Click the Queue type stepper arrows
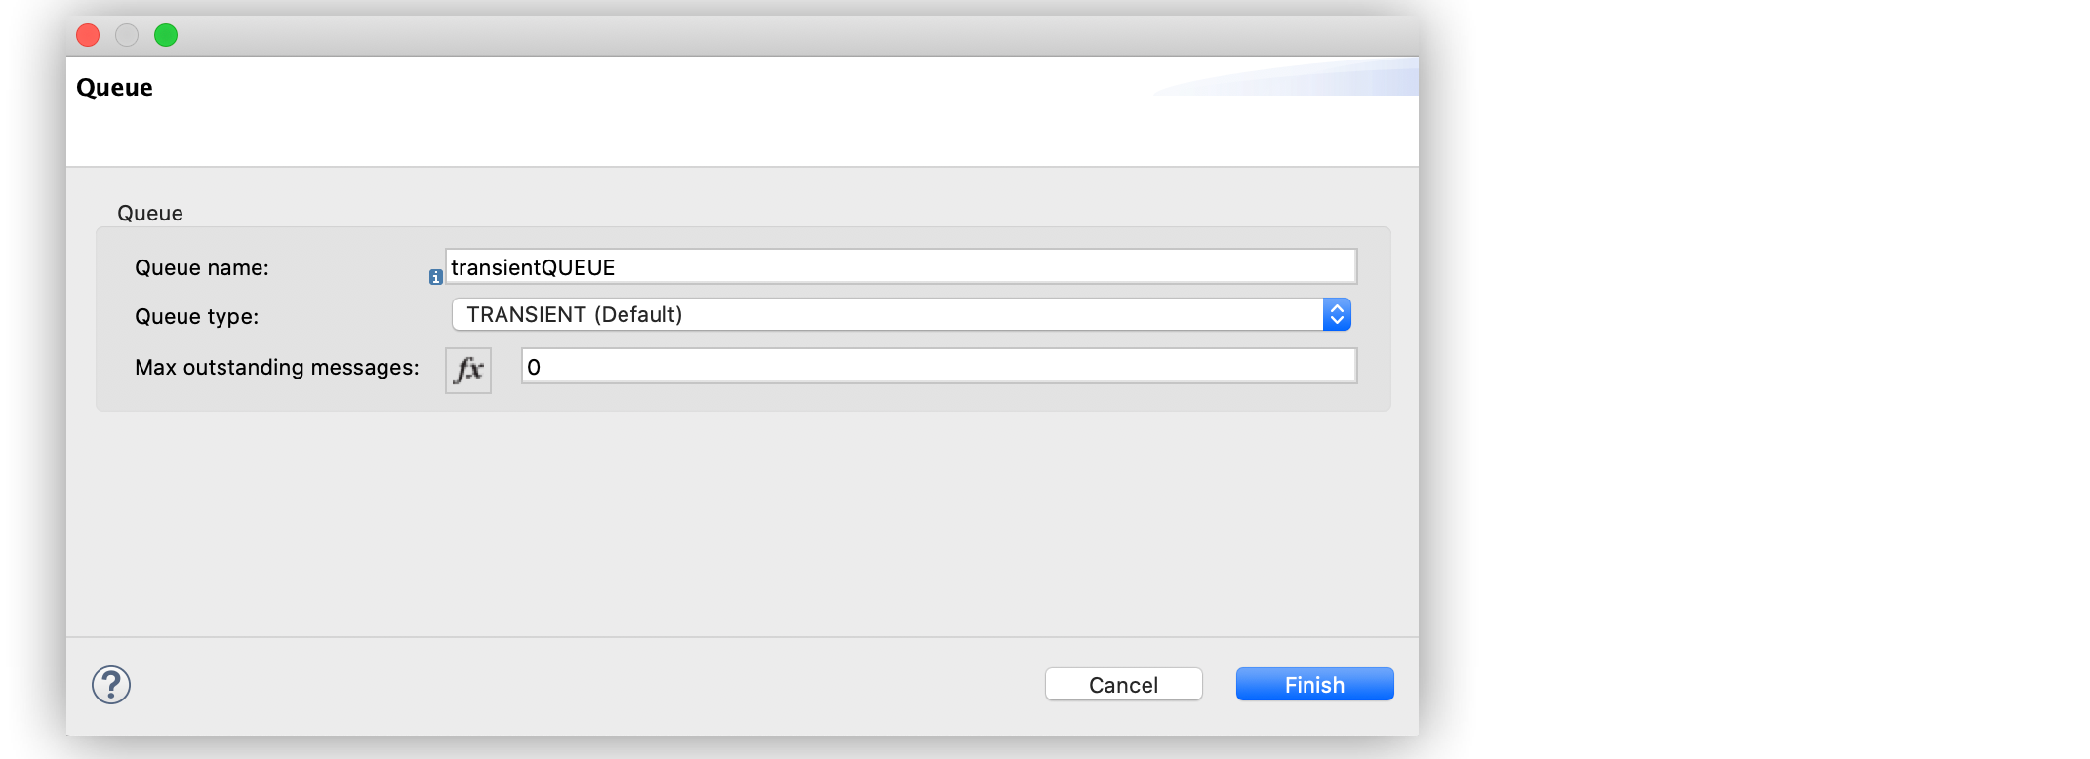The height and width of the screenshot is (759, 2090). pos(1337,314)
